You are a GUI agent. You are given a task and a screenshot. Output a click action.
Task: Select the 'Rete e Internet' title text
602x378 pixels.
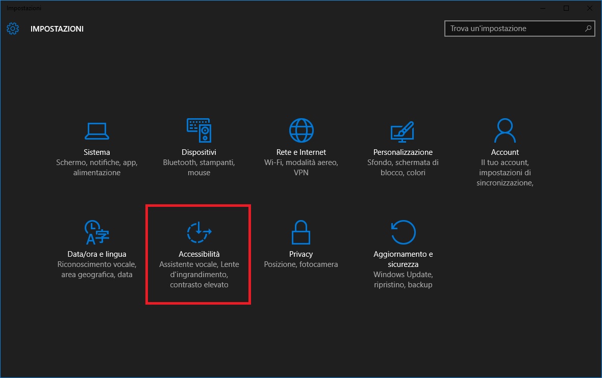(301, 152)
